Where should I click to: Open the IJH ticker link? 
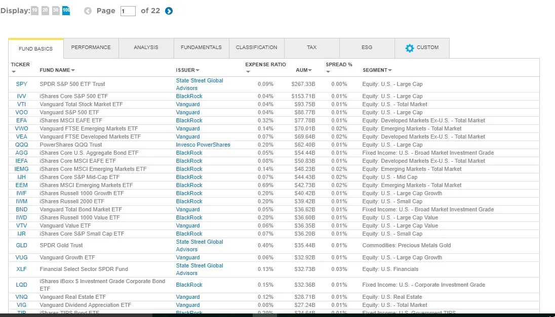pyautogui.click(x=22, y=177)
